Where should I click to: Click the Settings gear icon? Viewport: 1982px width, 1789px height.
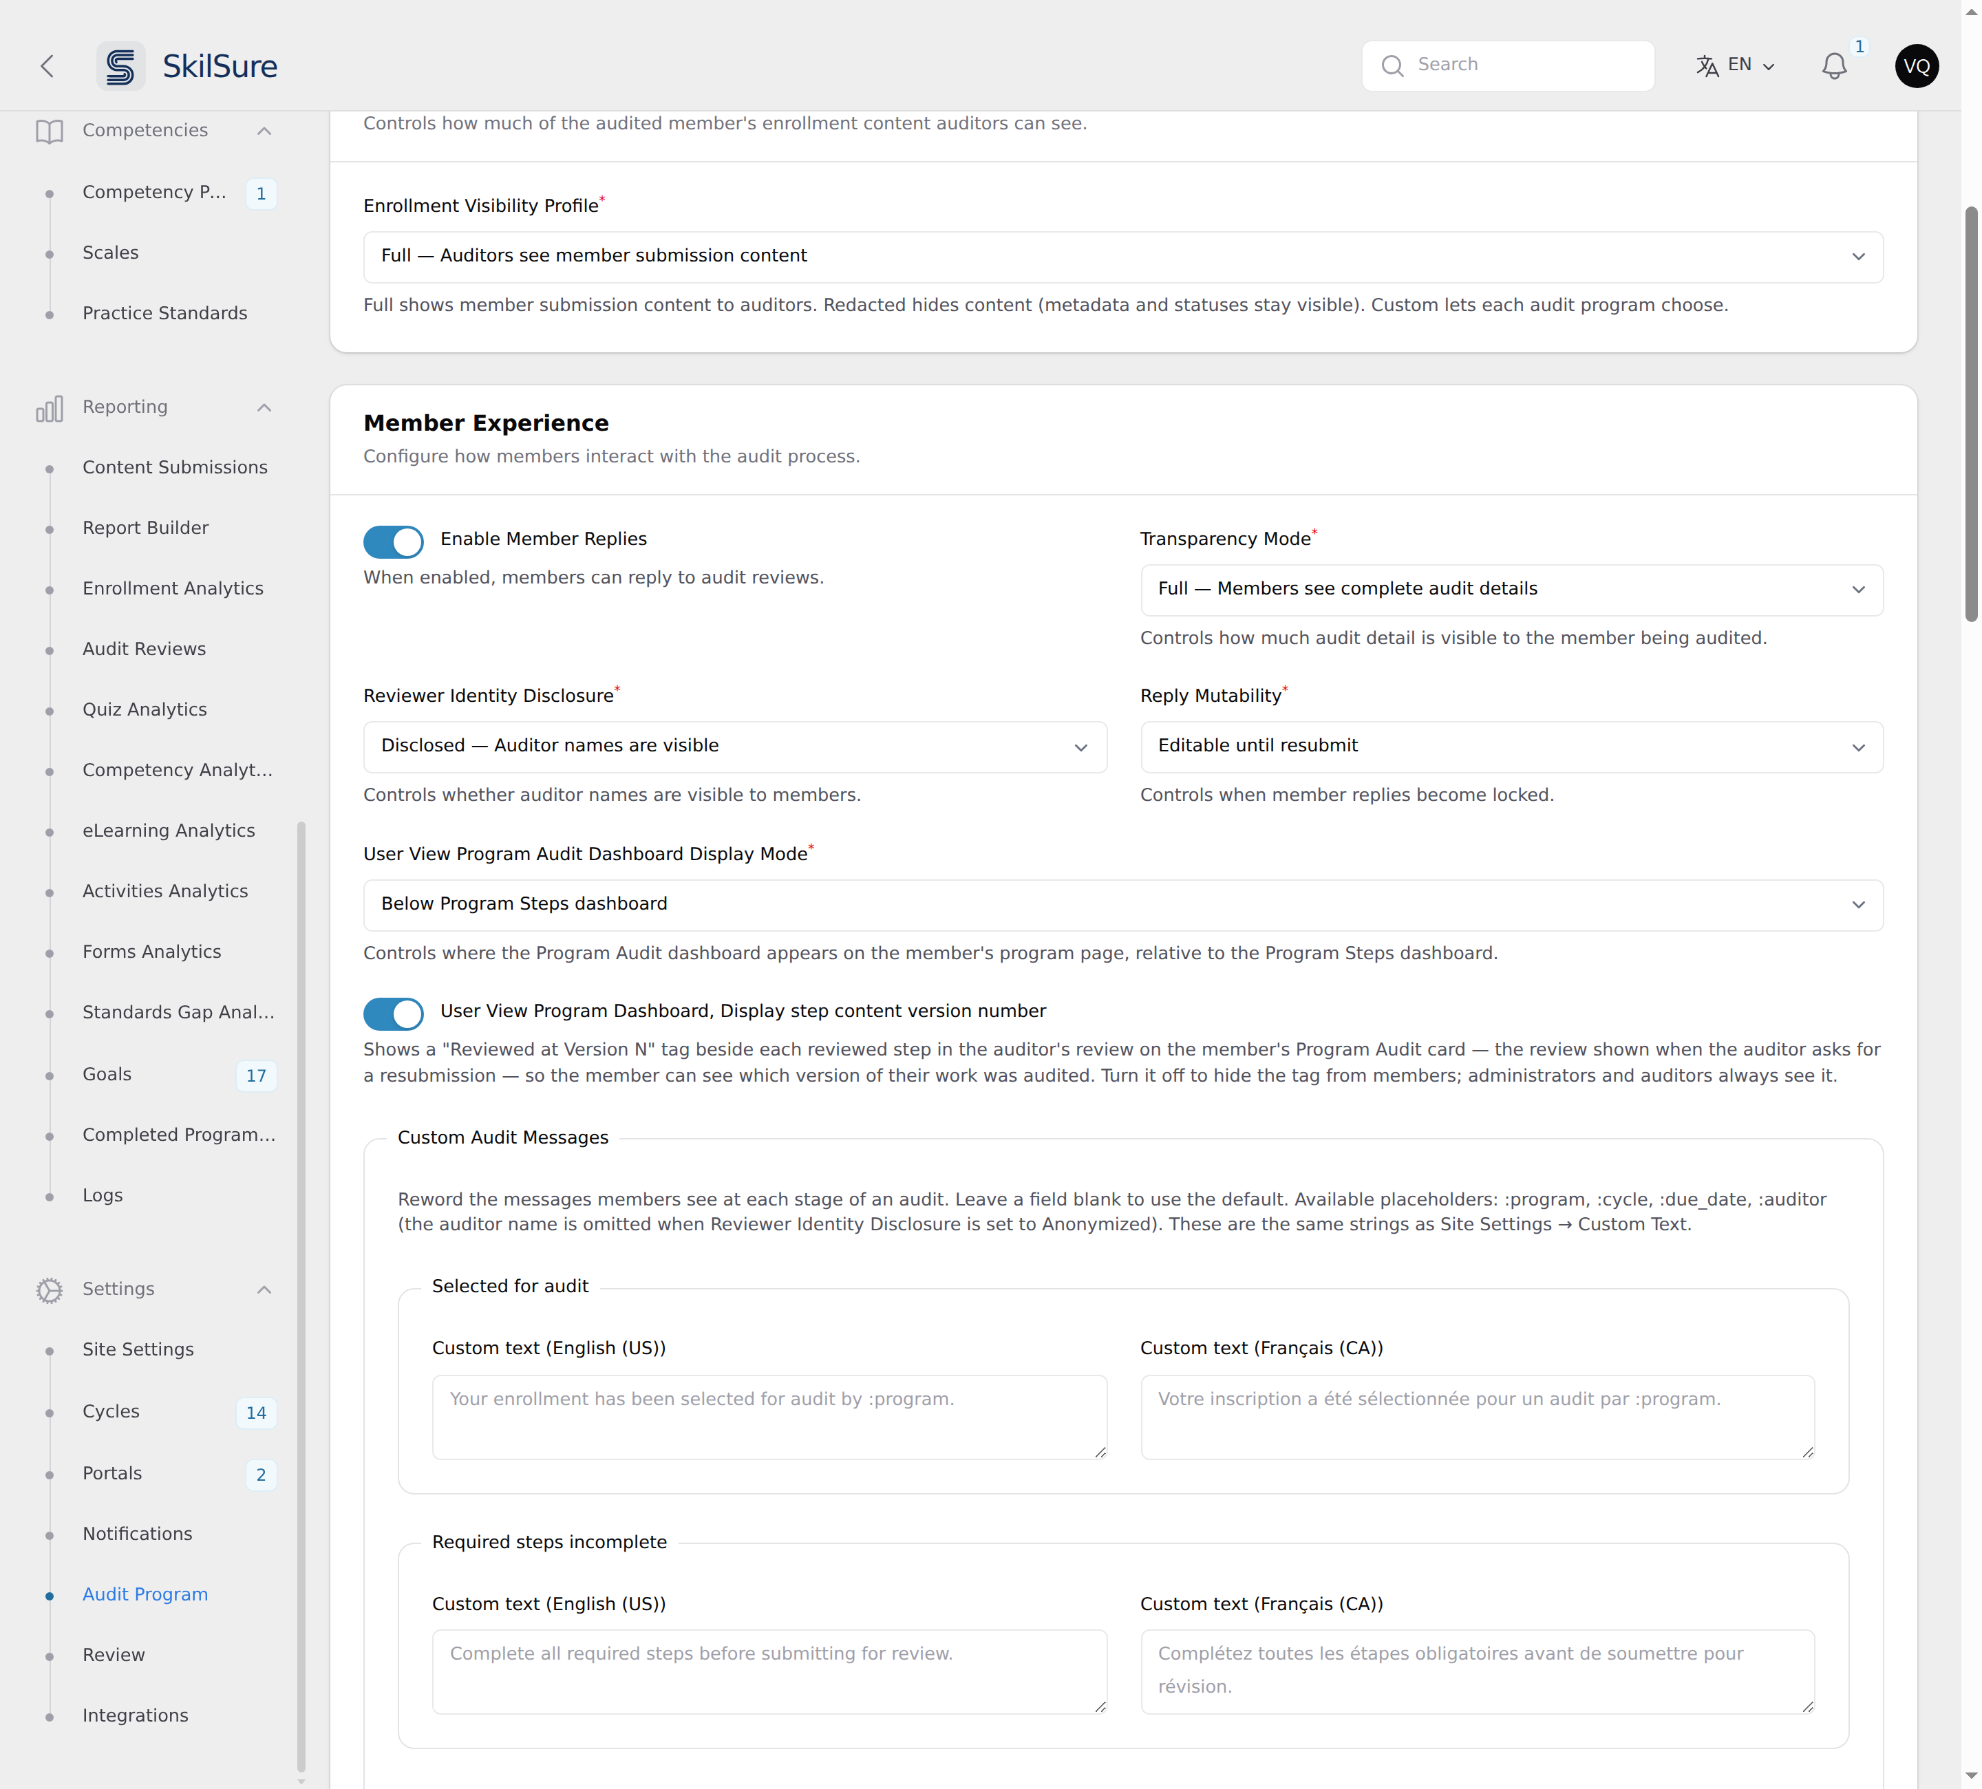tap(49, 1289)
